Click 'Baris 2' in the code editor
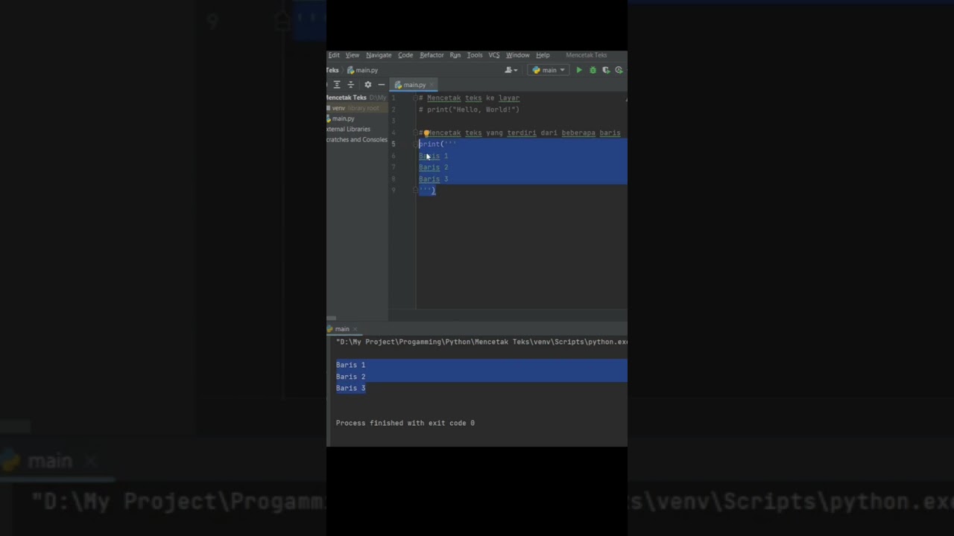Viewport: 954px width, 536px height. [x=433, y=167]
